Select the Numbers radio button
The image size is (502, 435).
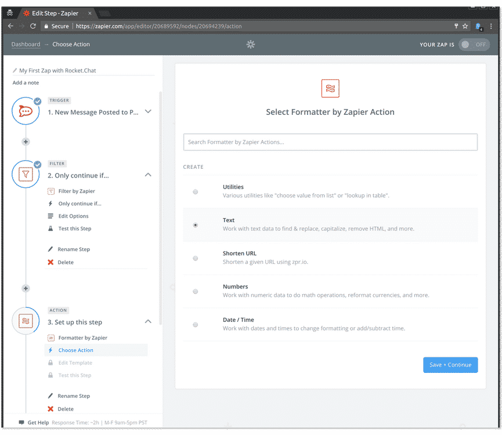pos(196,292)
